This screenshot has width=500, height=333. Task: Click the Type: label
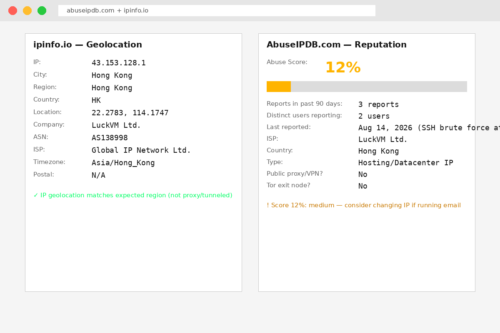click(275, 162)
